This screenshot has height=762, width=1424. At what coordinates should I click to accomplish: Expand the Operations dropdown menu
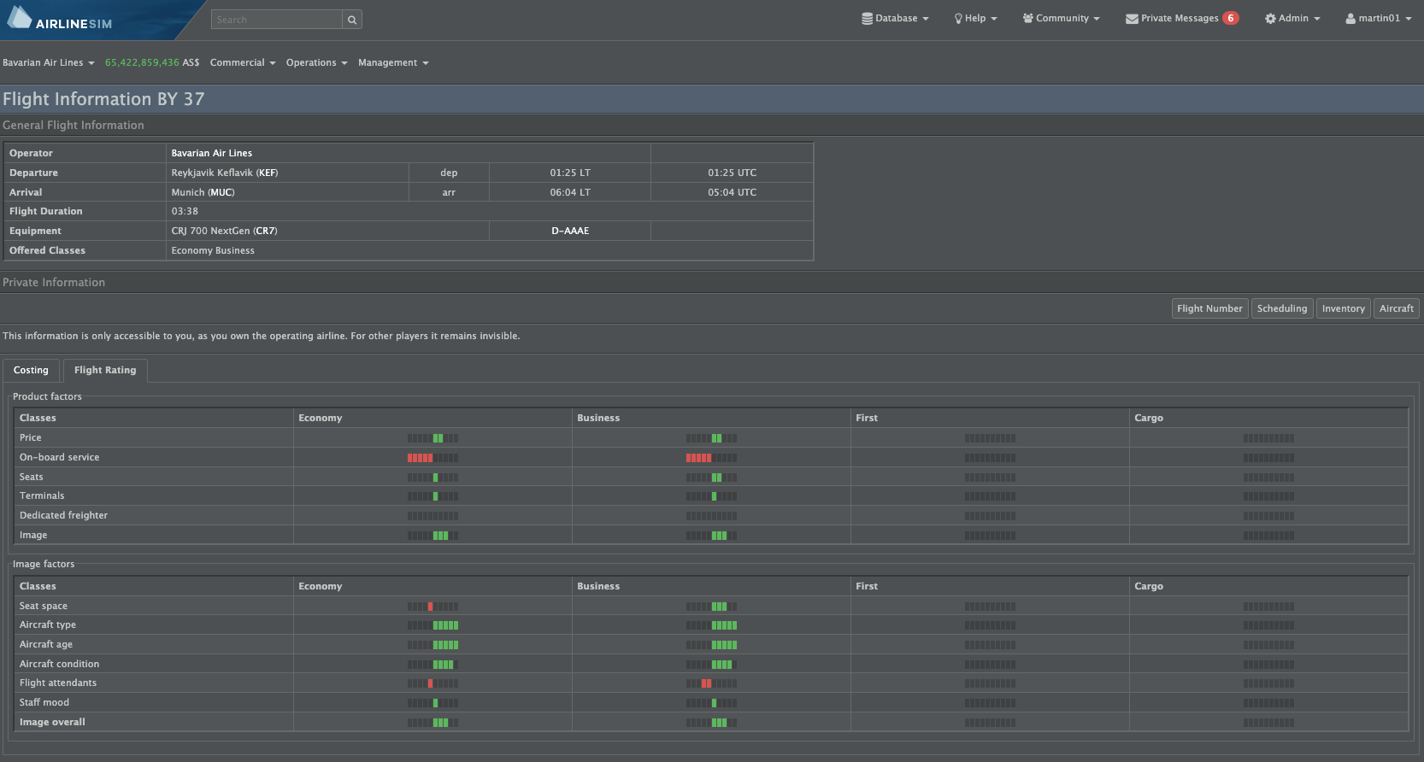click(316, 63)
